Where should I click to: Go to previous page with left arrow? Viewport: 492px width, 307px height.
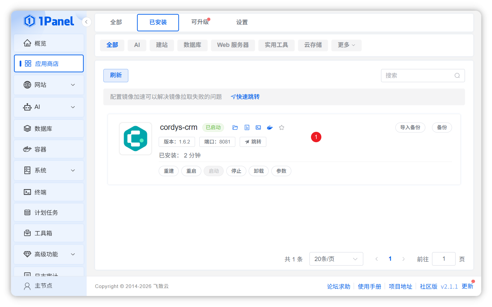[x=377, y=259]
